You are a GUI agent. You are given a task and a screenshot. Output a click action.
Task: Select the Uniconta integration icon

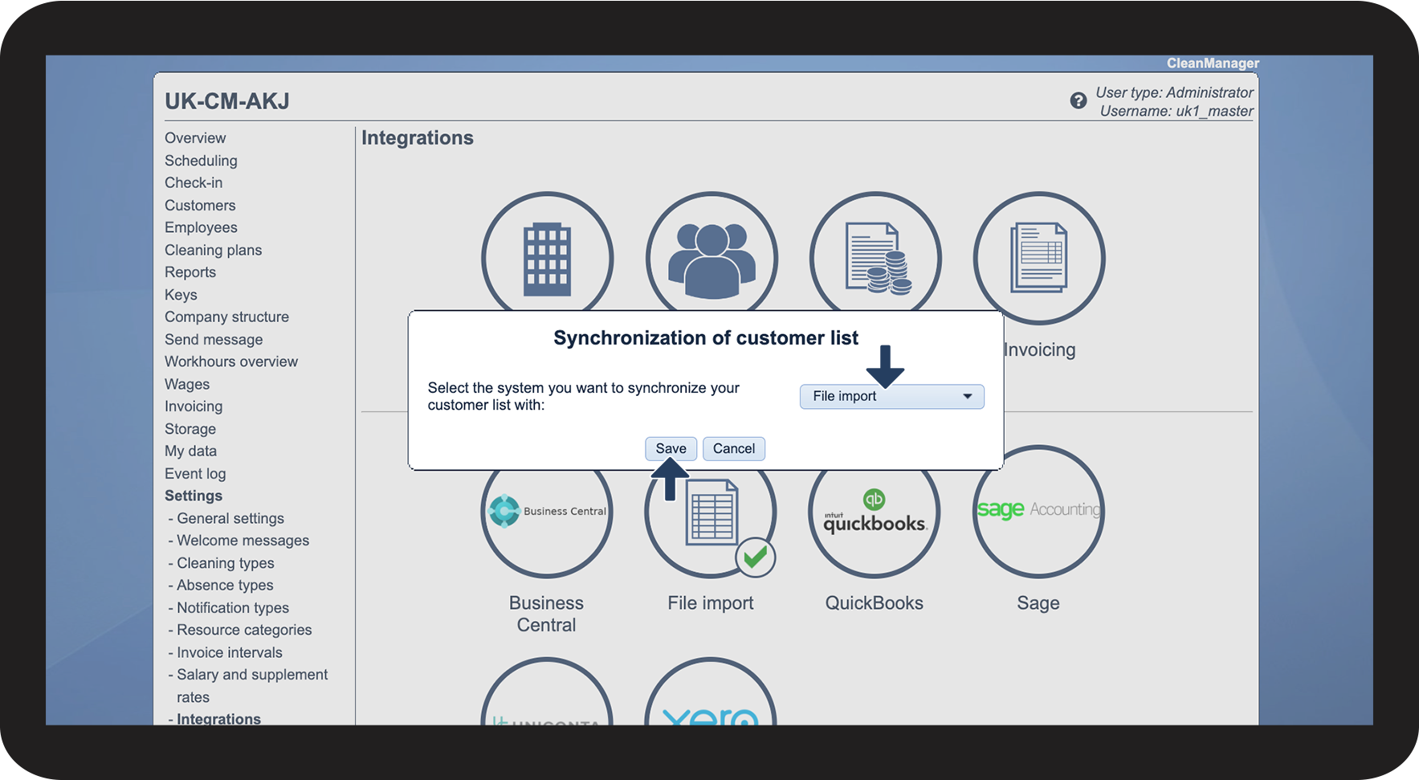coord(547,692)
